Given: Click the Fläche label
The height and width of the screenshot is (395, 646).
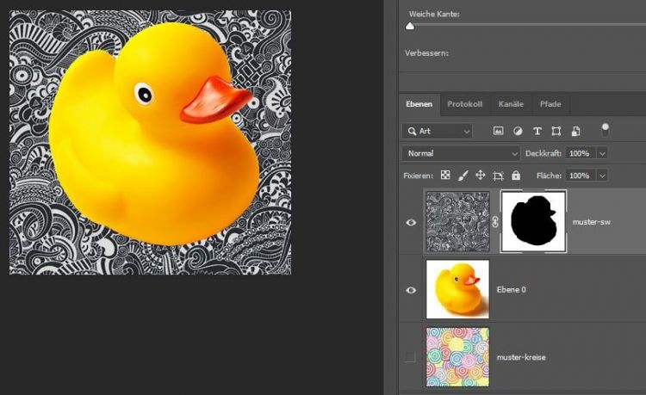Looking at the screenshot, I should point(549,176).
